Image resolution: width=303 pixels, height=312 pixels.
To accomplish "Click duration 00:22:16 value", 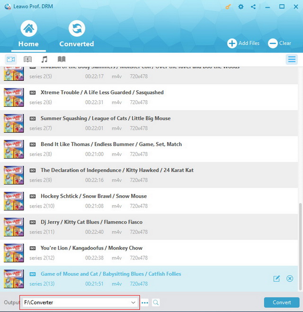I will 94,180.
